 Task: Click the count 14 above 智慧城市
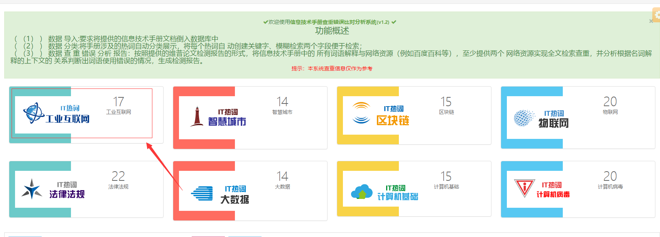(282, 102)
